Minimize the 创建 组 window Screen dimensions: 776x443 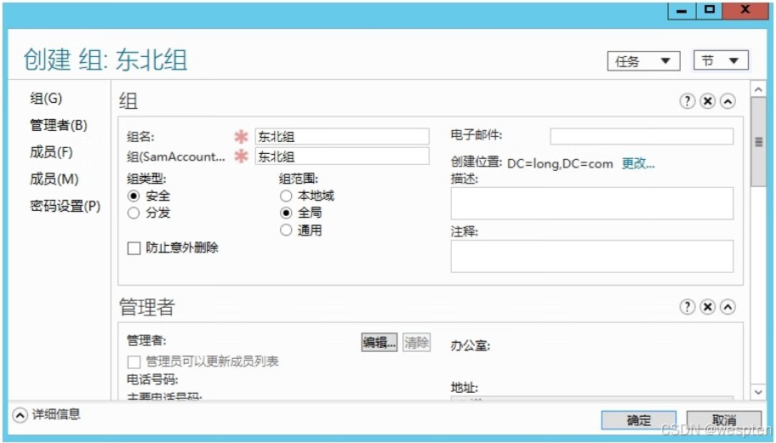(x=682, y=10)
